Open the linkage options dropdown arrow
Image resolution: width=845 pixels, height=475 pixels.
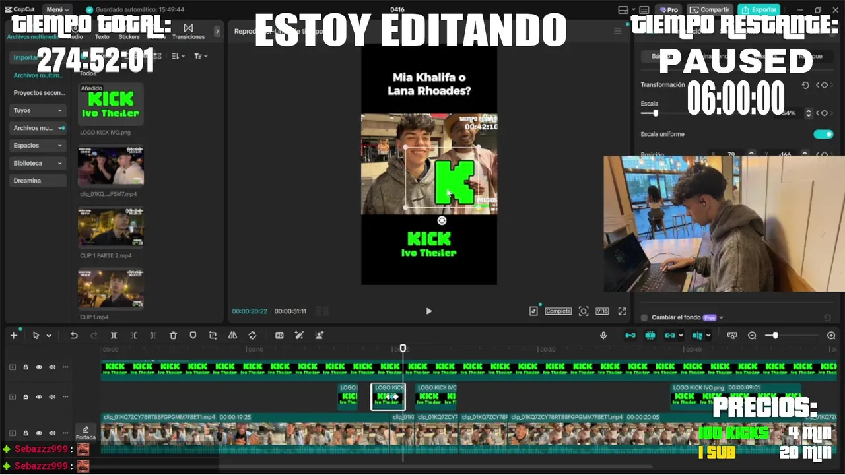click(x=681, y=336)
